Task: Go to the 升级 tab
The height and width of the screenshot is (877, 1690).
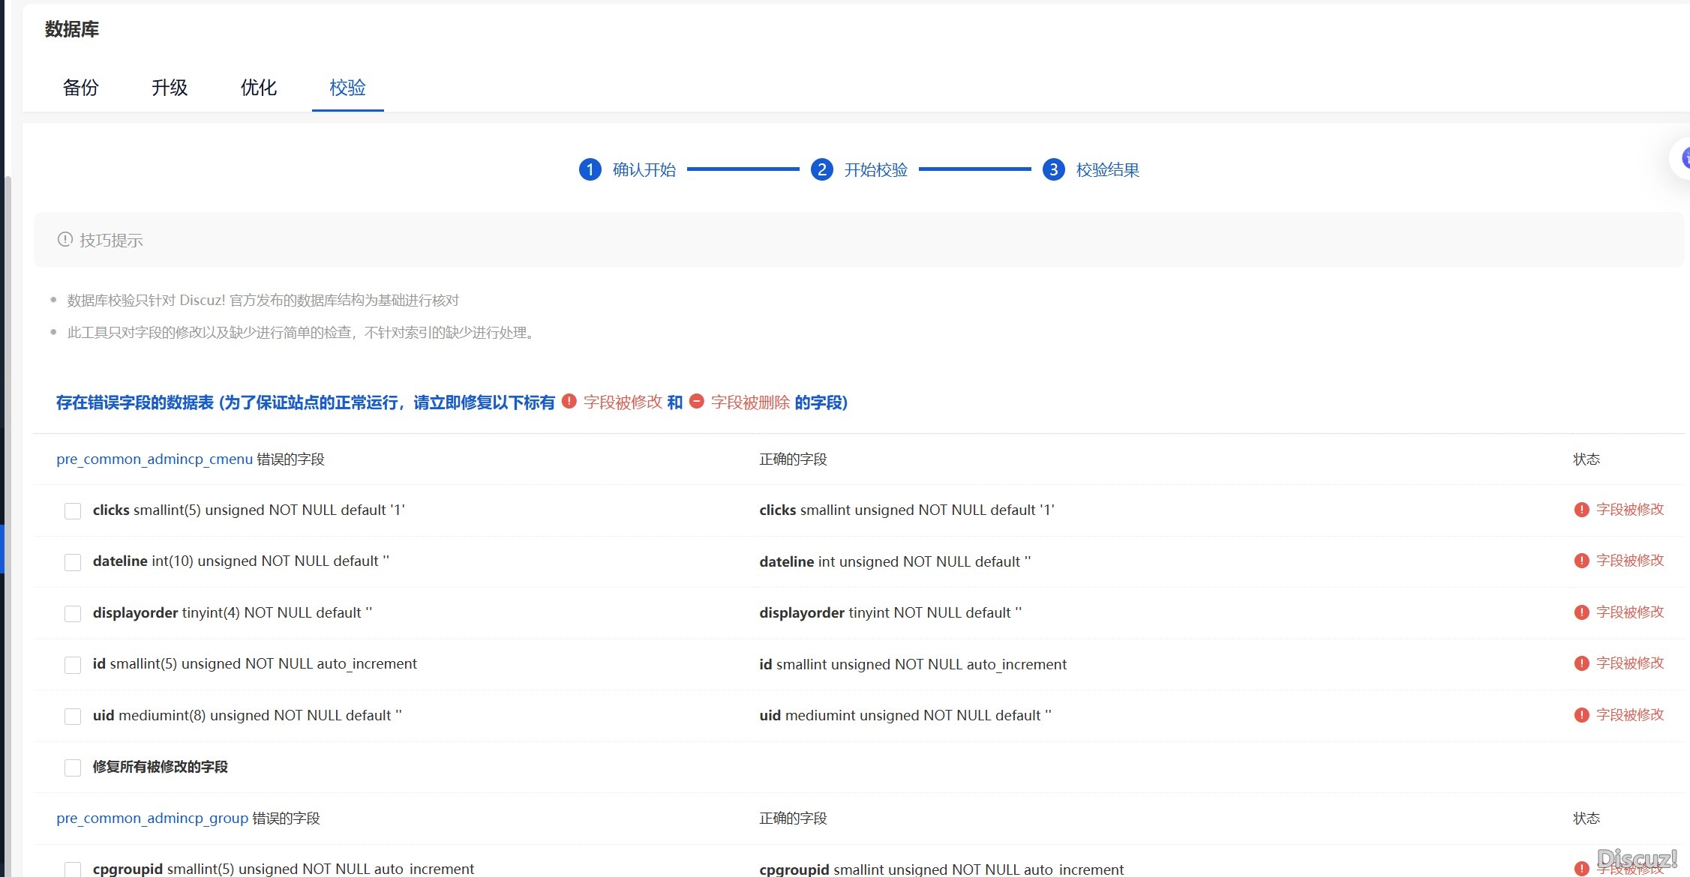Action: click(x=170, y=88)
